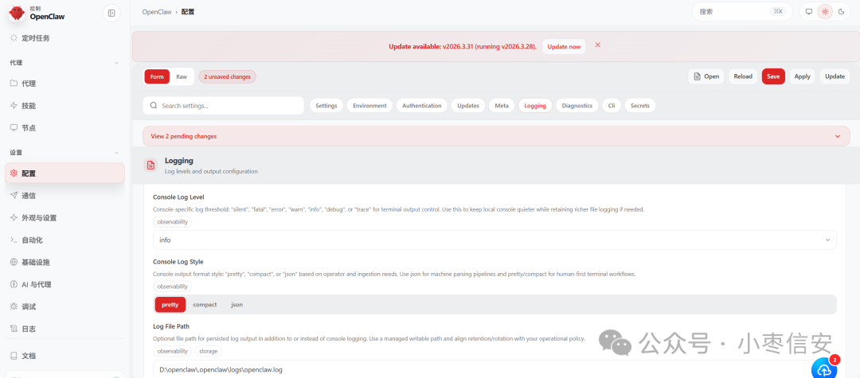The width and height of the screenshot is (860, 378).
Task: Open 通信 communication in the sidebar
Action: (x=64, y=196)
